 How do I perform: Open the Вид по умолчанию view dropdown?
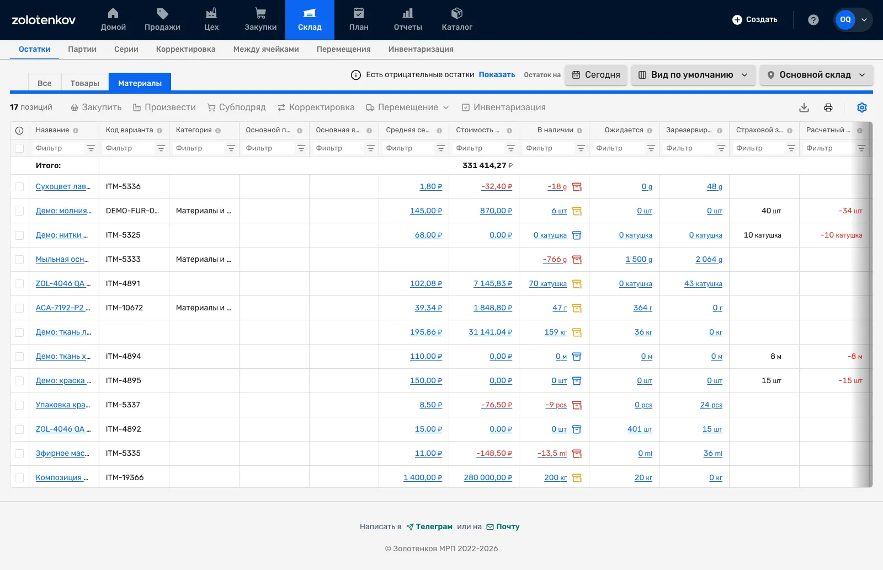(x=693, y=75)
